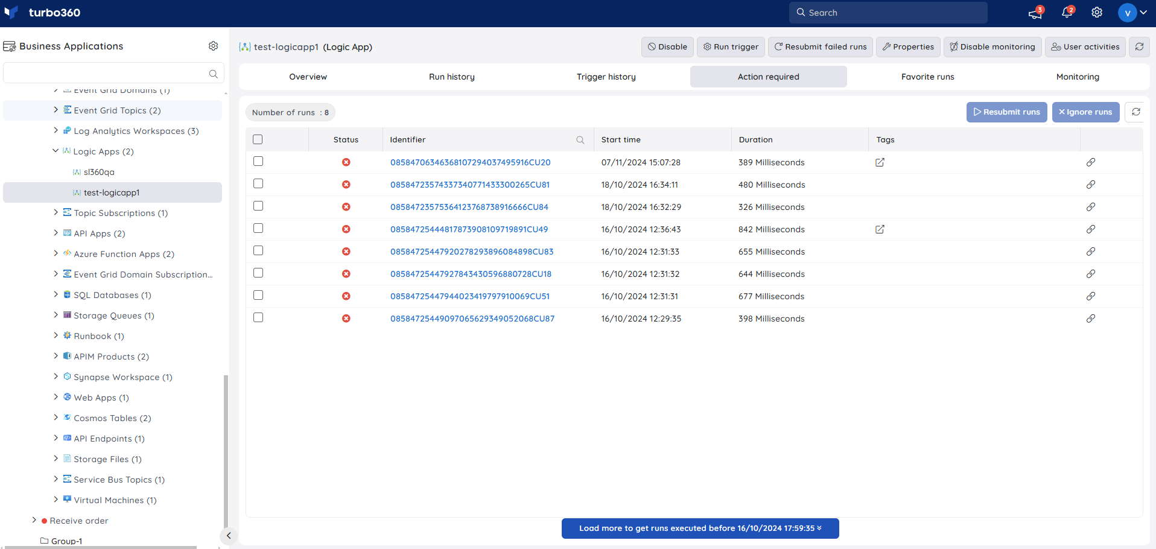The image size is (1156, 549).
Task: Open user avatar dropdown menu
Action: (x=1133, y=13)
